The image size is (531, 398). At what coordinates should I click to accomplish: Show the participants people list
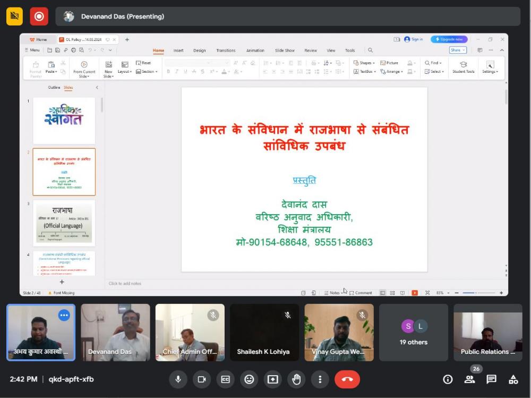(470, 379)
